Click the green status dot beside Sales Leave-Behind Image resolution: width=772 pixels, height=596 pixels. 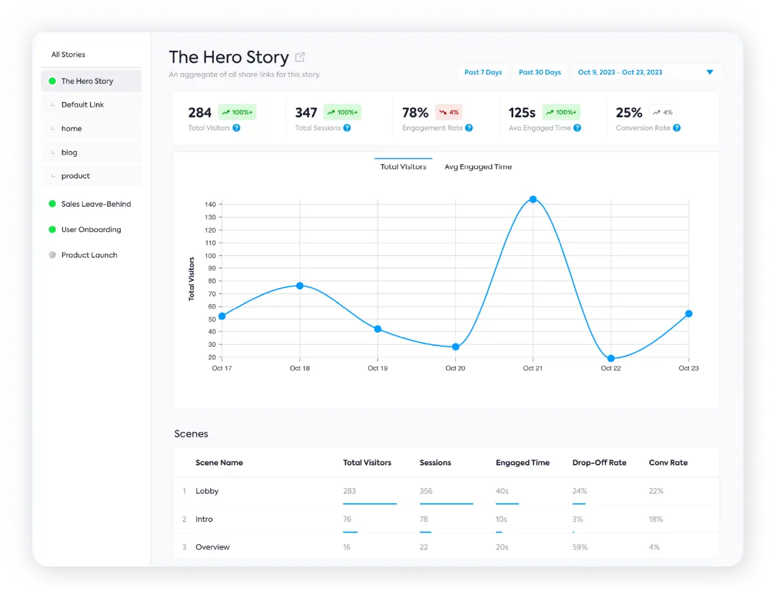[52, 204]
